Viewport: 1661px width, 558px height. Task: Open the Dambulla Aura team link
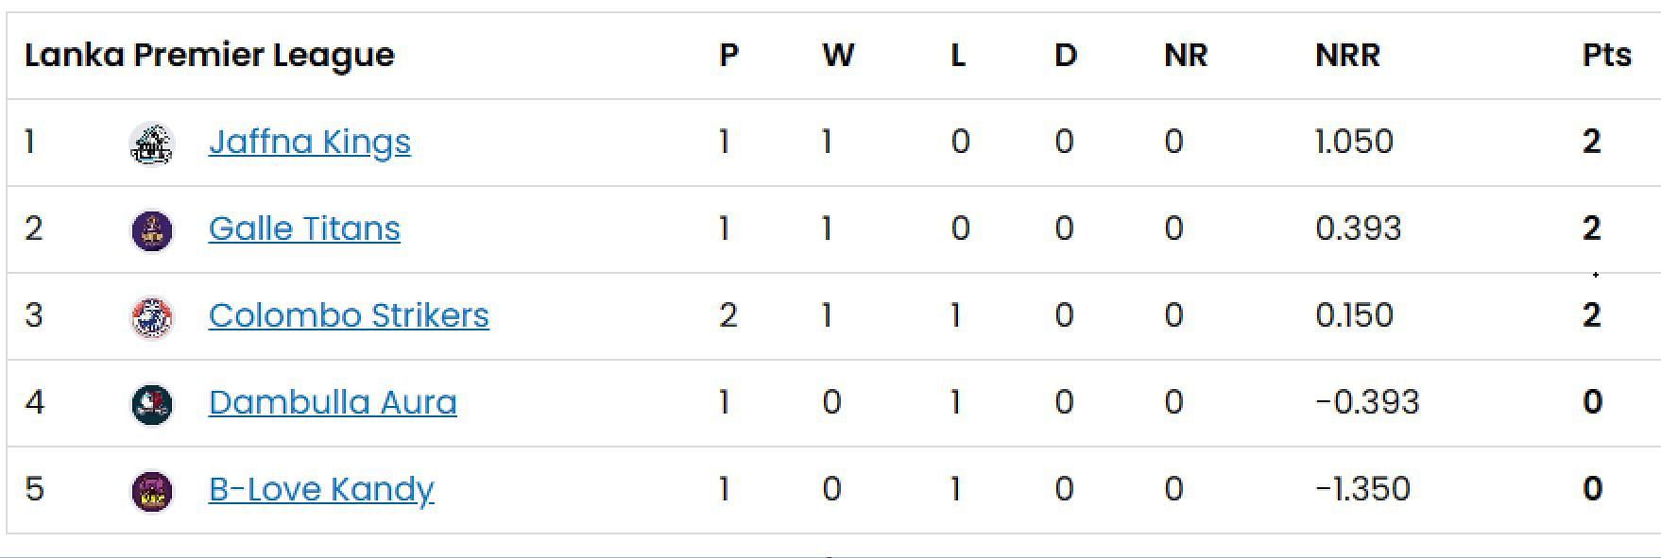tap(333, 402)
